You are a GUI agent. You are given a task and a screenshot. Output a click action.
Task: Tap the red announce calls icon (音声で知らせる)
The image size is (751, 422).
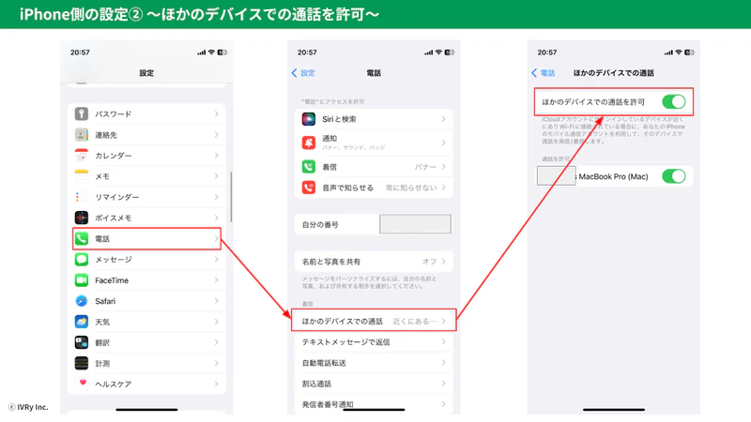(309, 188)
